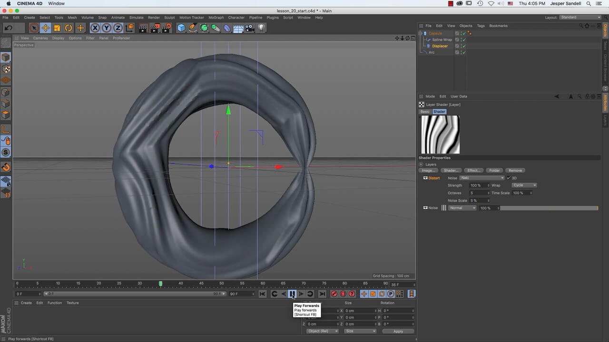Open the Naki noise type dropdown
This screenshot has height=342, width=609.
(482, 178)
